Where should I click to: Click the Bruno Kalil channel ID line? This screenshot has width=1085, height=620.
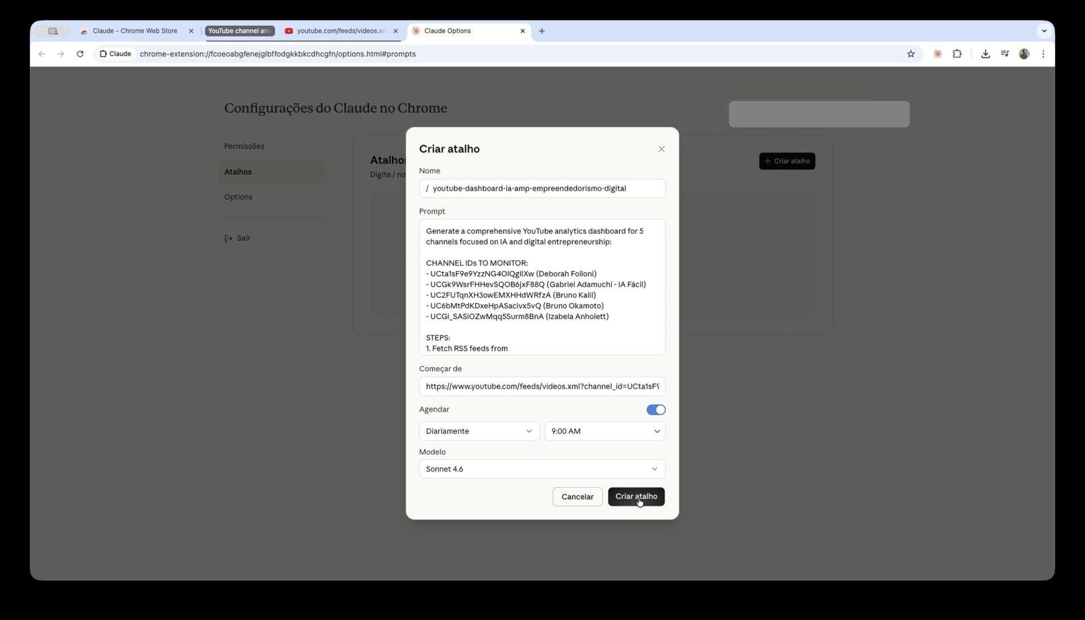tap(511, 295)
